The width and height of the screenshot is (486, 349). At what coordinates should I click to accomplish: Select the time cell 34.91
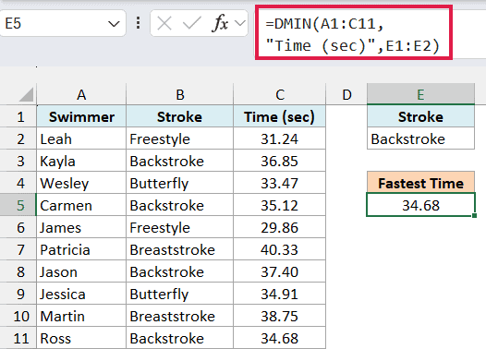coord(280,294)
